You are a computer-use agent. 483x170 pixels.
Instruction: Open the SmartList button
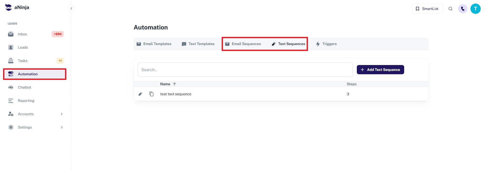pos(427,9)
